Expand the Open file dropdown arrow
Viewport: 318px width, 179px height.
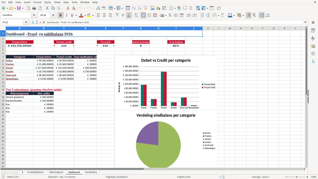coord(15,8)
